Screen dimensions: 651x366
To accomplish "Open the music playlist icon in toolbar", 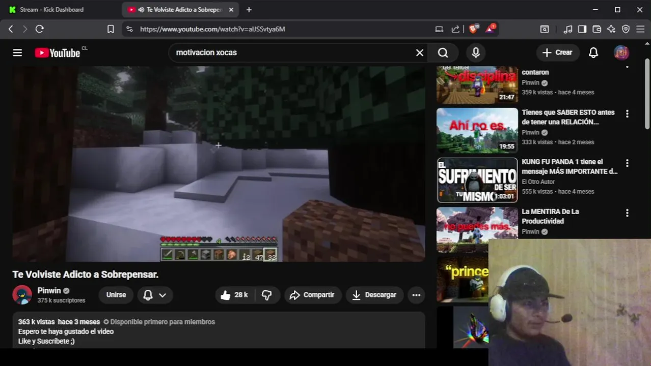I will (567, 29).
